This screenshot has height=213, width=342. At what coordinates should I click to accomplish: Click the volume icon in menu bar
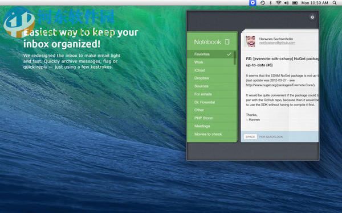tap(286, 3)
